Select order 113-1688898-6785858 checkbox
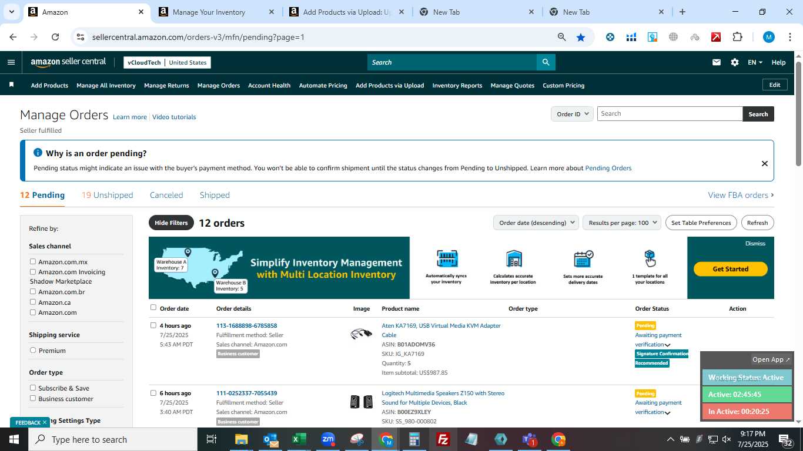The width and height of the screenshot is (803, 451). (x=153, y=325)
